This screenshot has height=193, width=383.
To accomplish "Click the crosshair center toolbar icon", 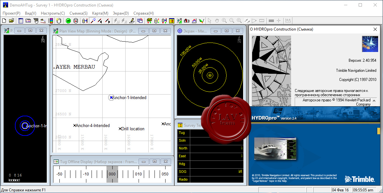I will pyautogui.click(x=279, y=21).
